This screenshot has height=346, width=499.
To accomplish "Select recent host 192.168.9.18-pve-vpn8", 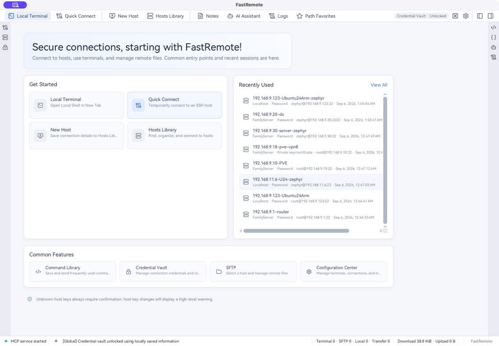I will coord(311,150).
